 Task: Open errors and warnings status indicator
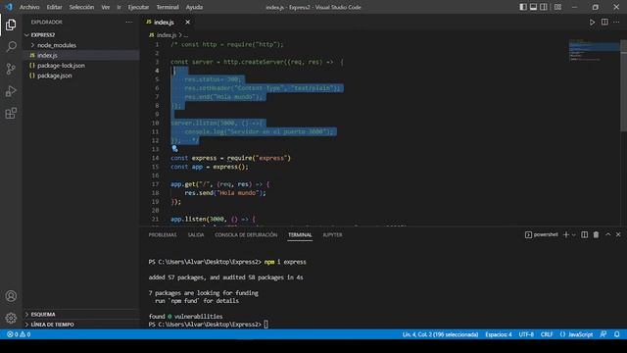(x=19, y=334)
